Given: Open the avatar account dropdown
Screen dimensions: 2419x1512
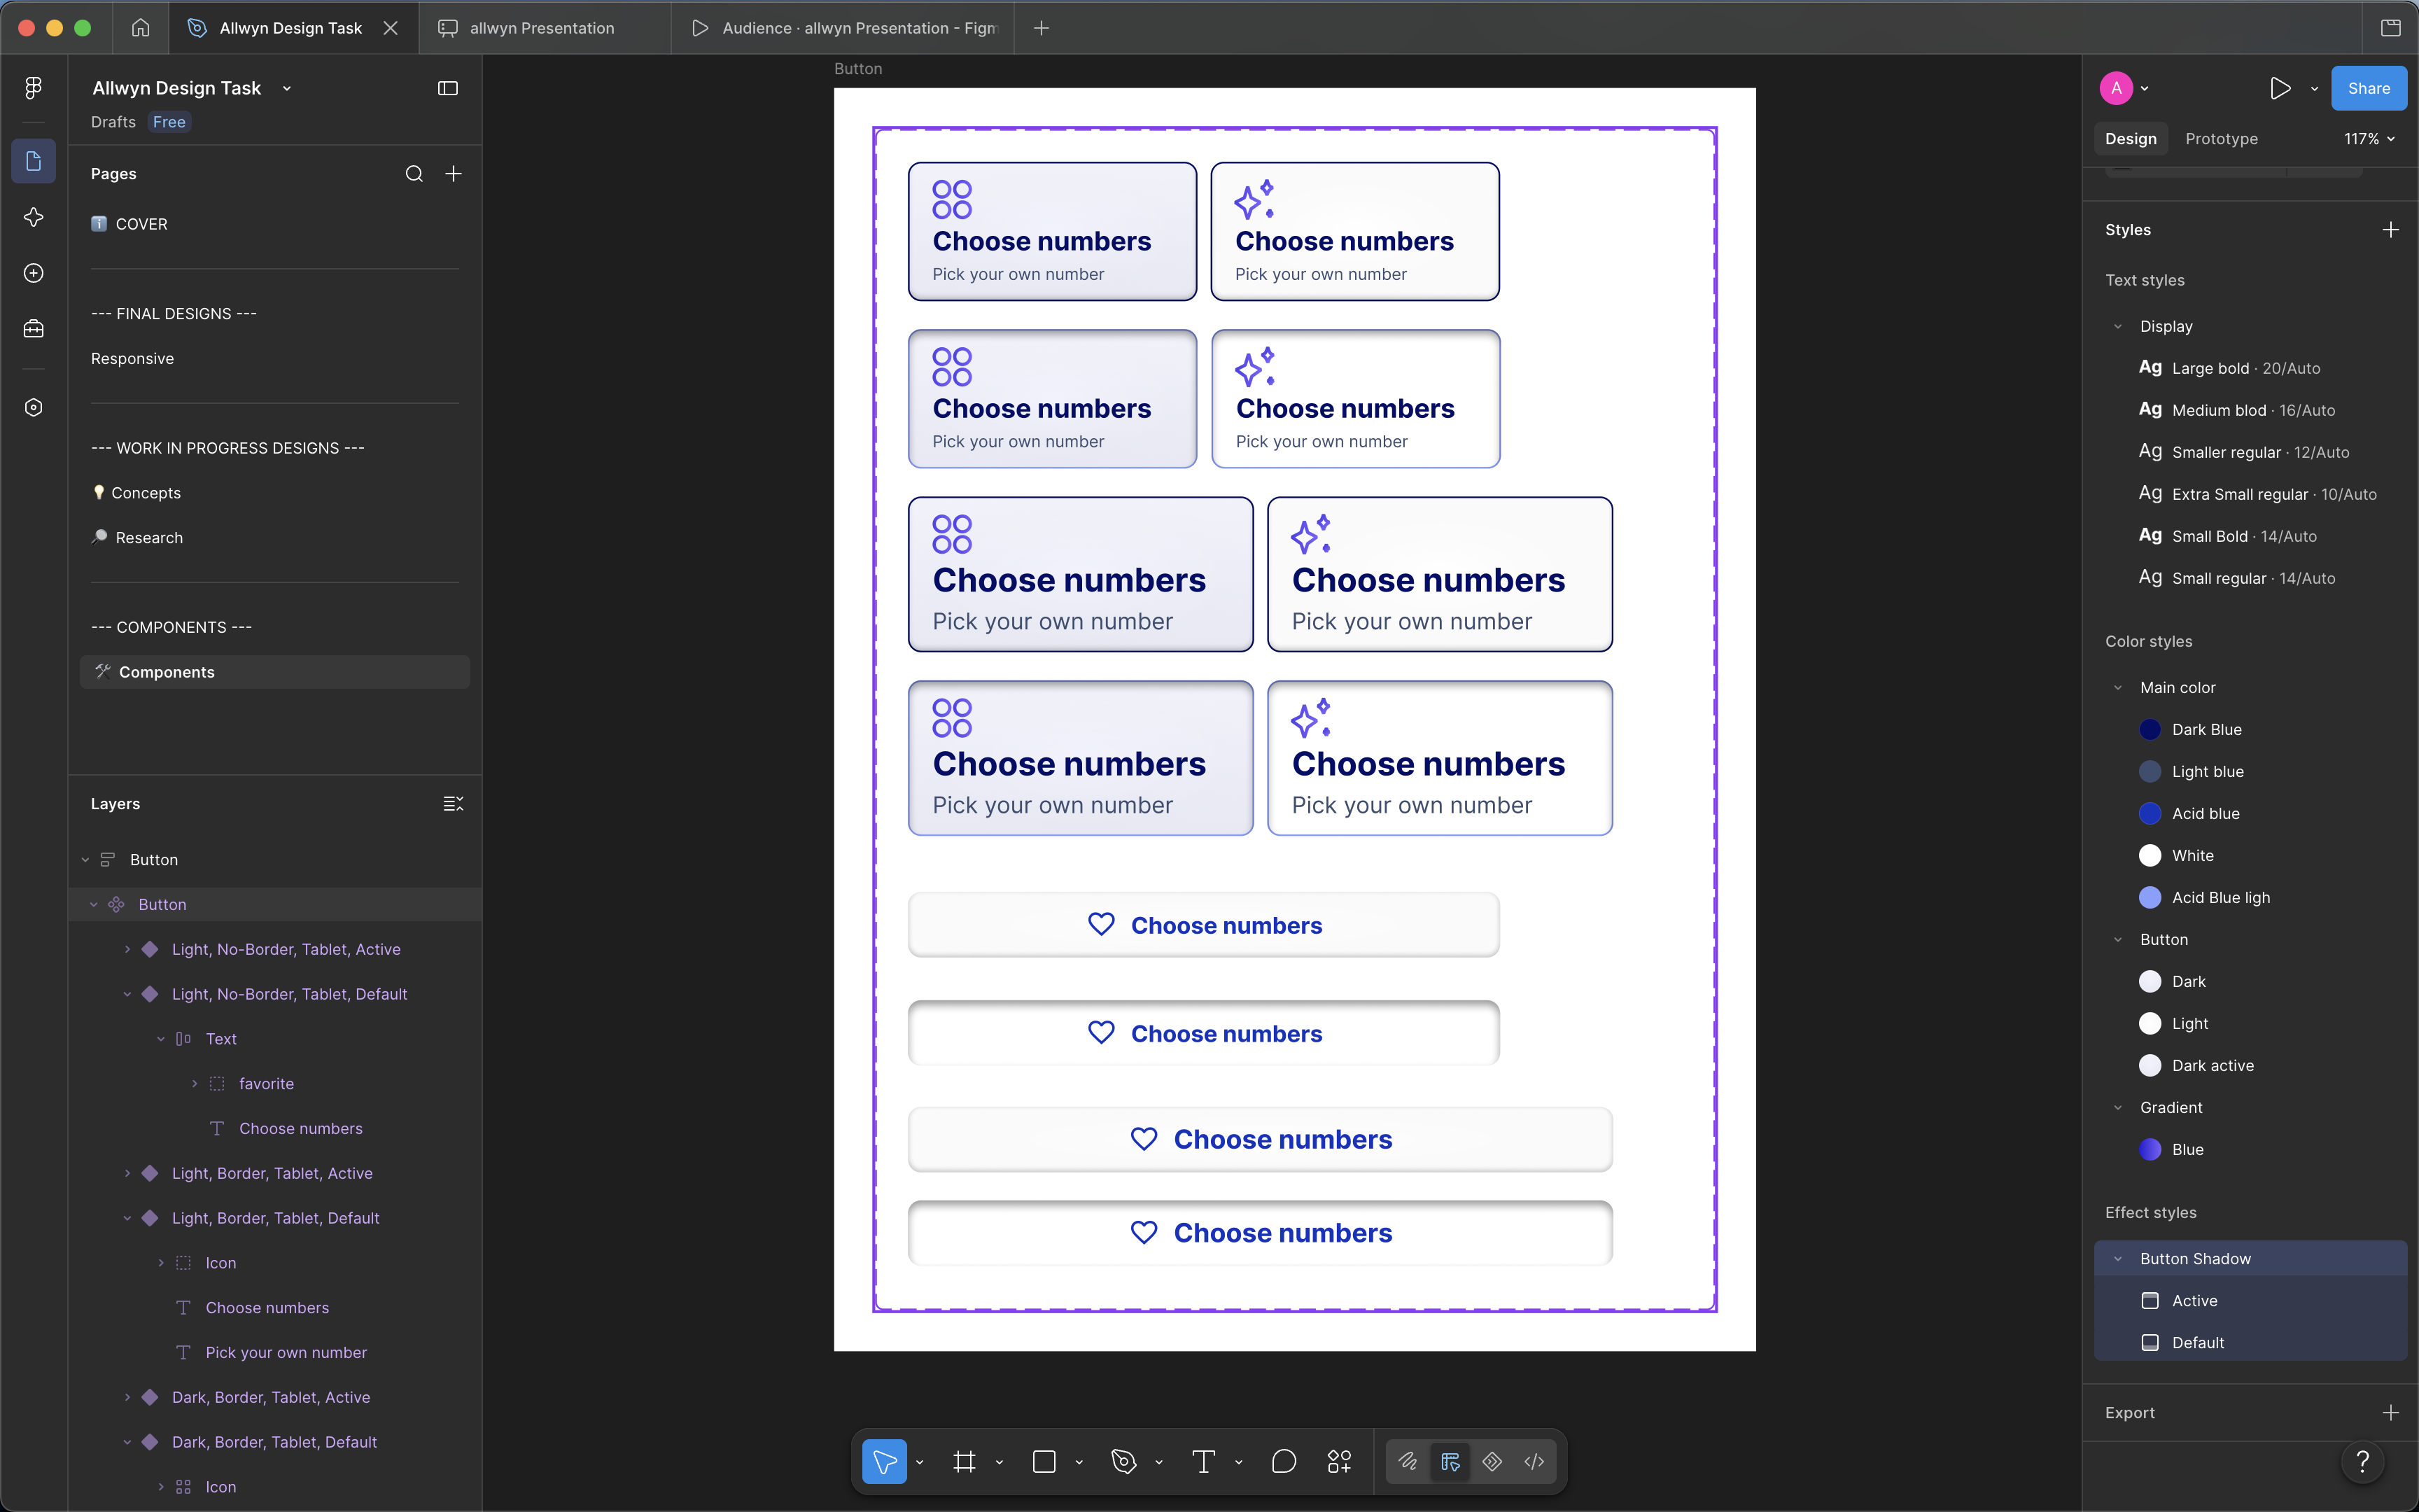Looking at the screenshot, I should pyautogui.click(x=2124, y=88).
